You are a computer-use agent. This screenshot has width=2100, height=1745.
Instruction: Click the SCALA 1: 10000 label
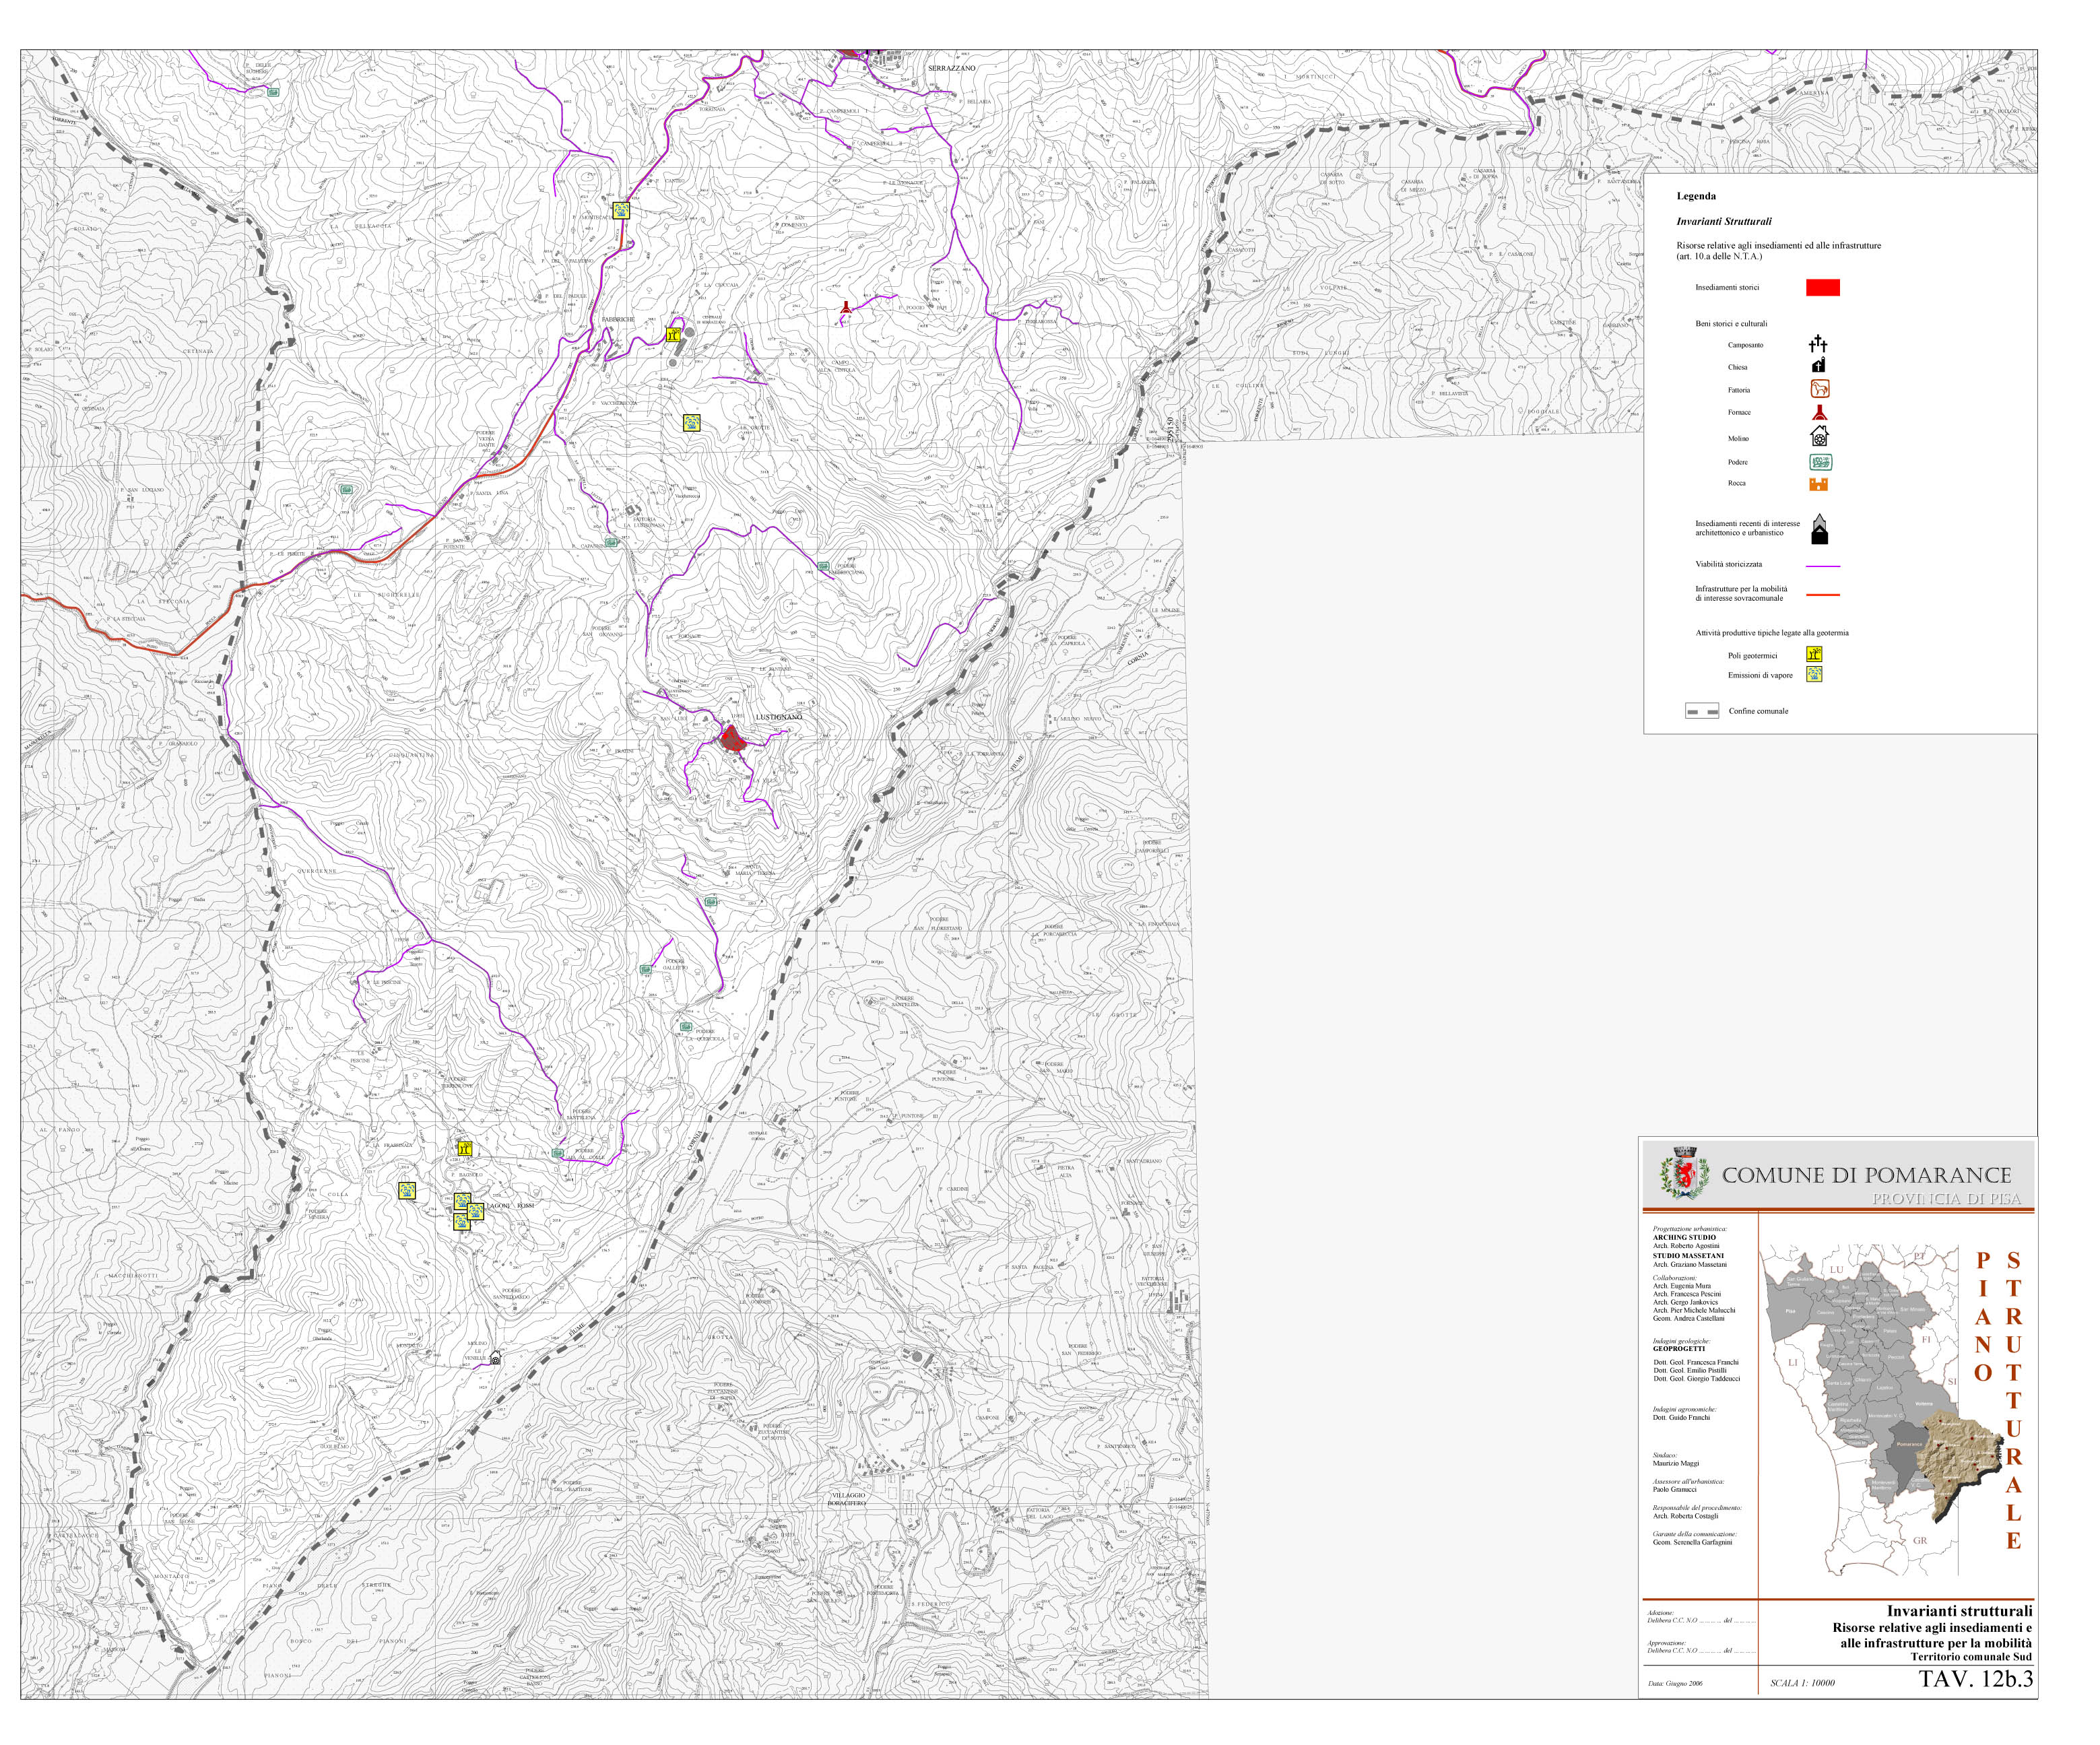1802,1683
